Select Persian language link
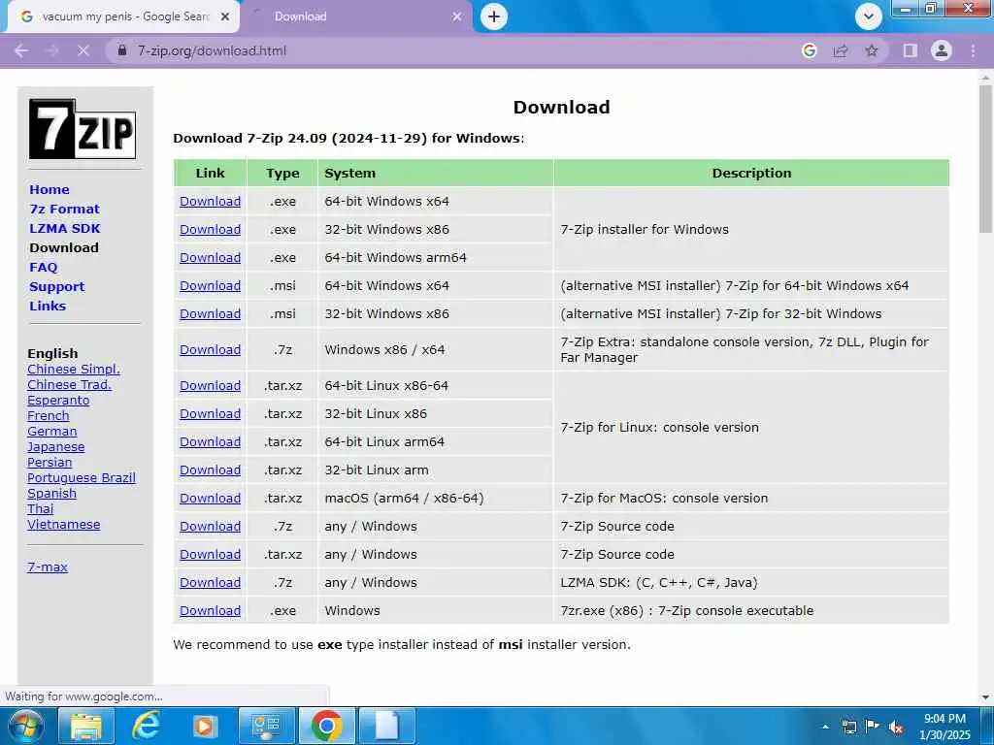994x745 pixels. point(50,463)
